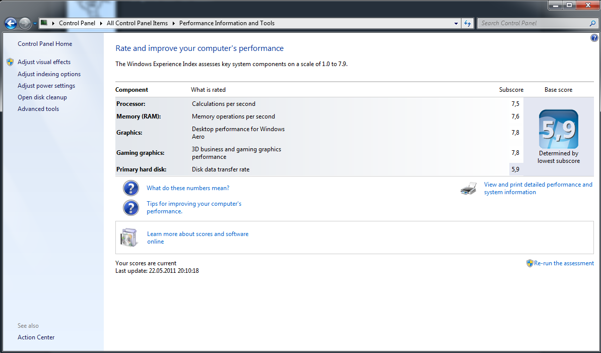
Task: Click the 'Disk data transfer rate' text
Action: click(221, 169)
